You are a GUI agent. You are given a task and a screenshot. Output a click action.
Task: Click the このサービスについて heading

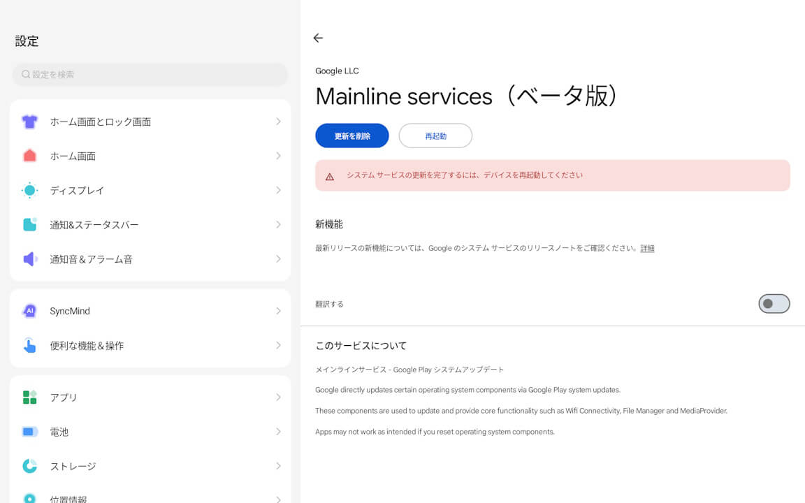[361, 346]
